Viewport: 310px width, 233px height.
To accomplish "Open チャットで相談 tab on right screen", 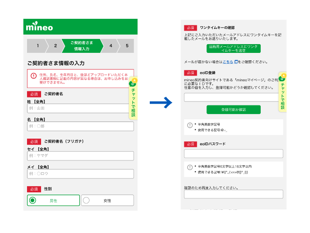I will pos(282,92).
